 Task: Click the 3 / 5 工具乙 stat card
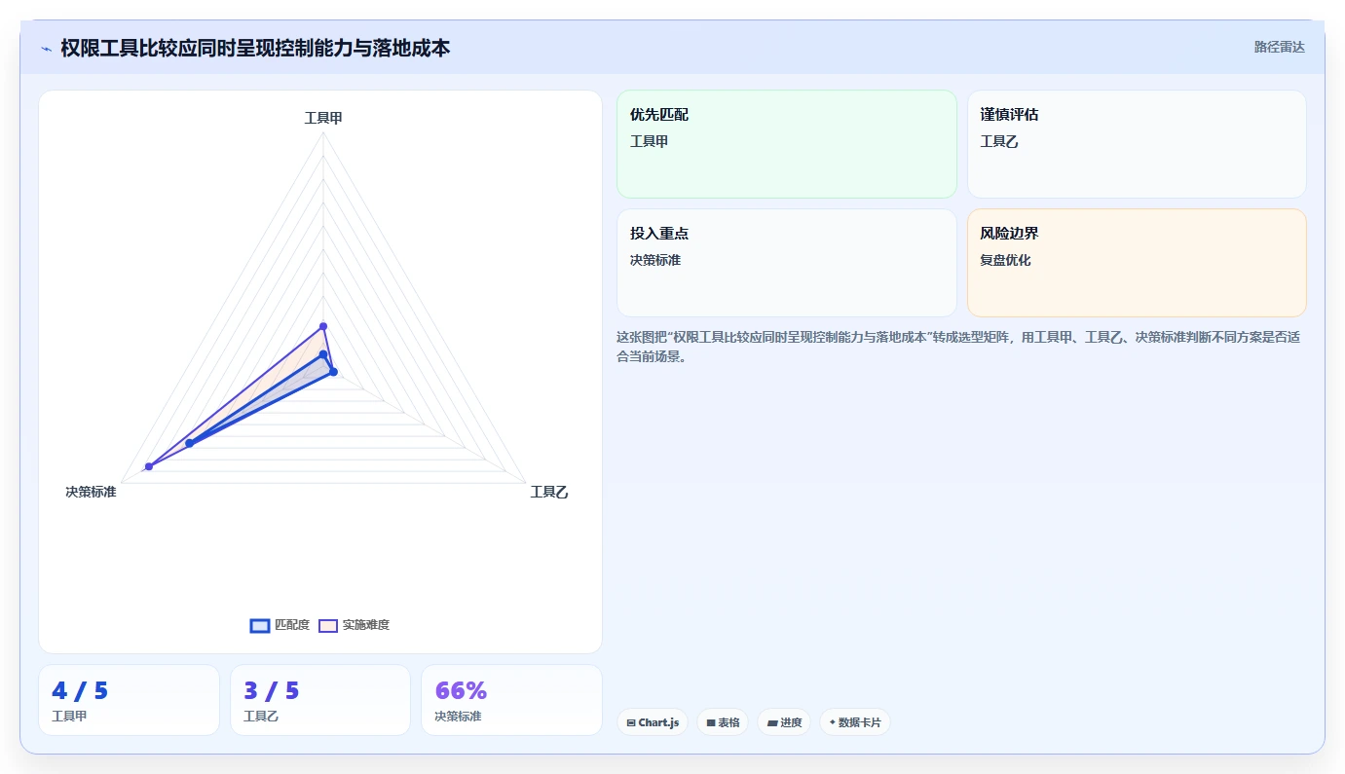[320, 700]
